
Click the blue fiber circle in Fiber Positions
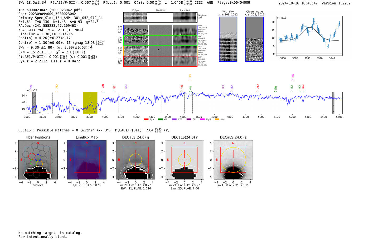38,158
